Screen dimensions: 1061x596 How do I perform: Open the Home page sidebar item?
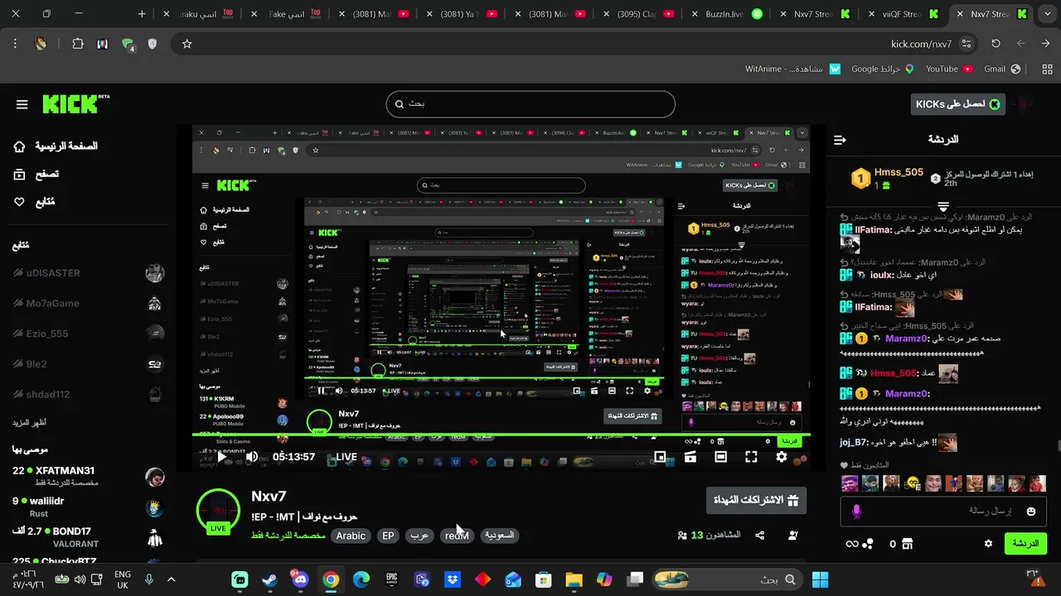pyautogui.click(x=55, y=147)
